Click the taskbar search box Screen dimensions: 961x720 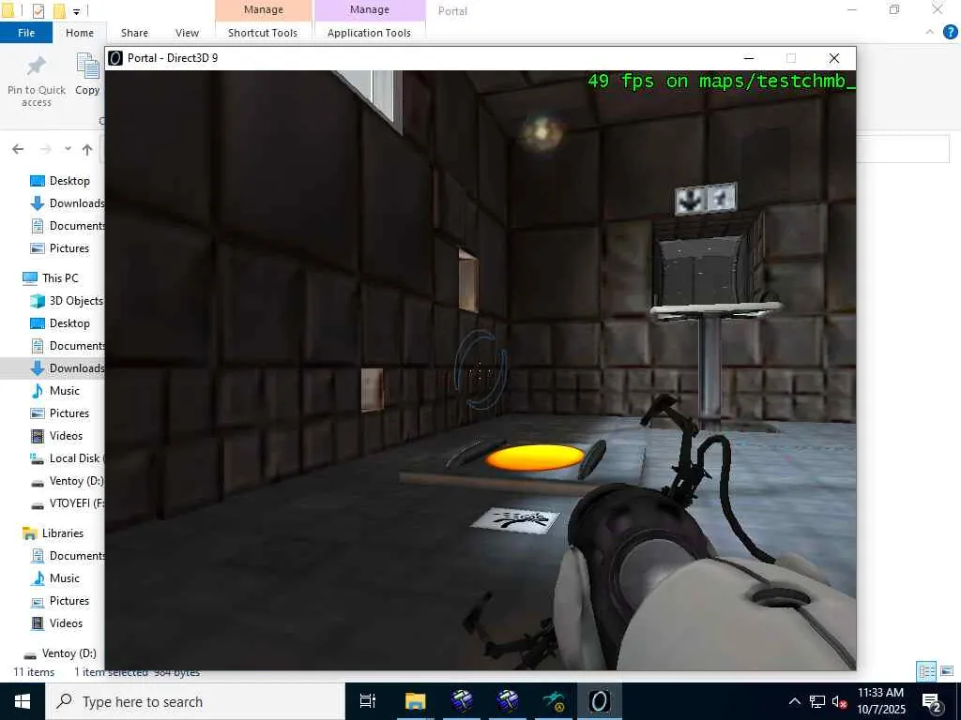coord(195,701)
